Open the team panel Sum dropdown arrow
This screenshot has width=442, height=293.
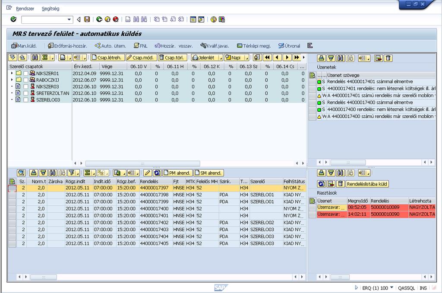pos(52,58)
